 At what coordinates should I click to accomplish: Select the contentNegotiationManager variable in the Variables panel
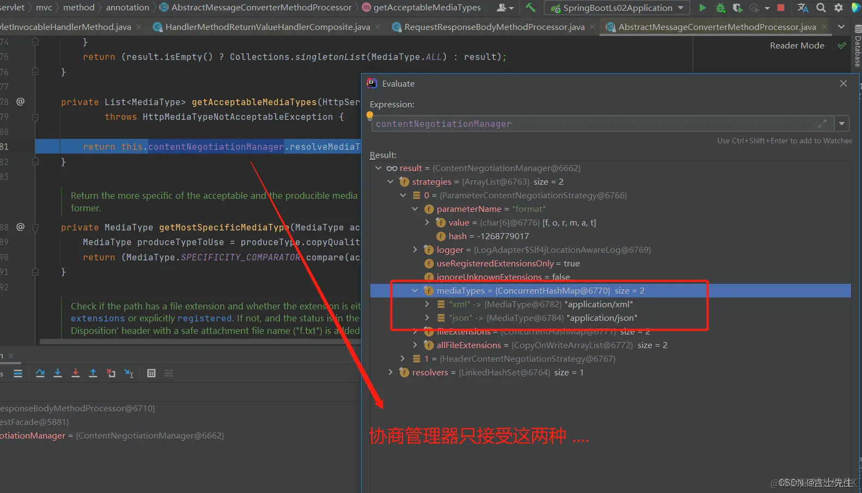pos(112,435)
